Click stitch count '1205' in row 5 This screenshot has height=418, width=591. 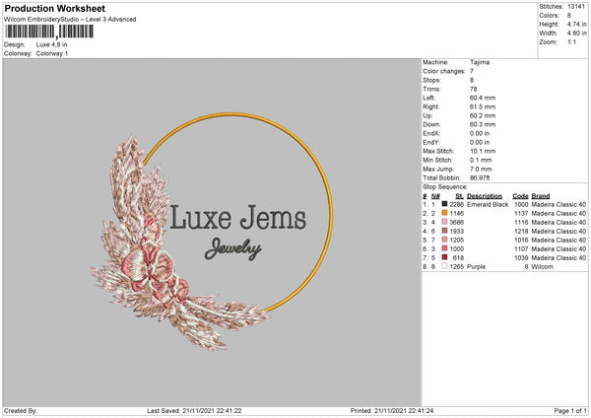456,240
